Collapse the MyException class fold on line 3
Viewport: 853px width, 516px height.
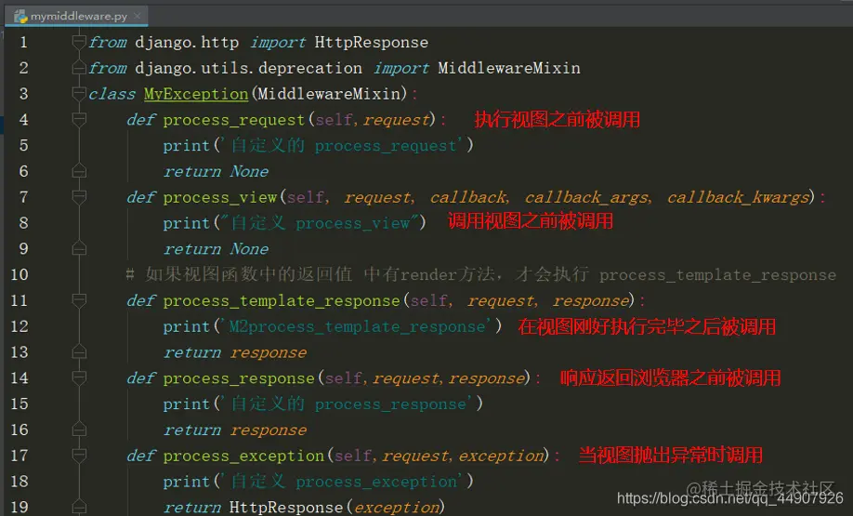tap(79, 94)
